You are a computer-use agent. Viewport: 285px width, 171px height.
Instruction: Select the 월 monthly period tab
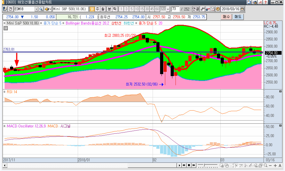(x=103, y=9)
